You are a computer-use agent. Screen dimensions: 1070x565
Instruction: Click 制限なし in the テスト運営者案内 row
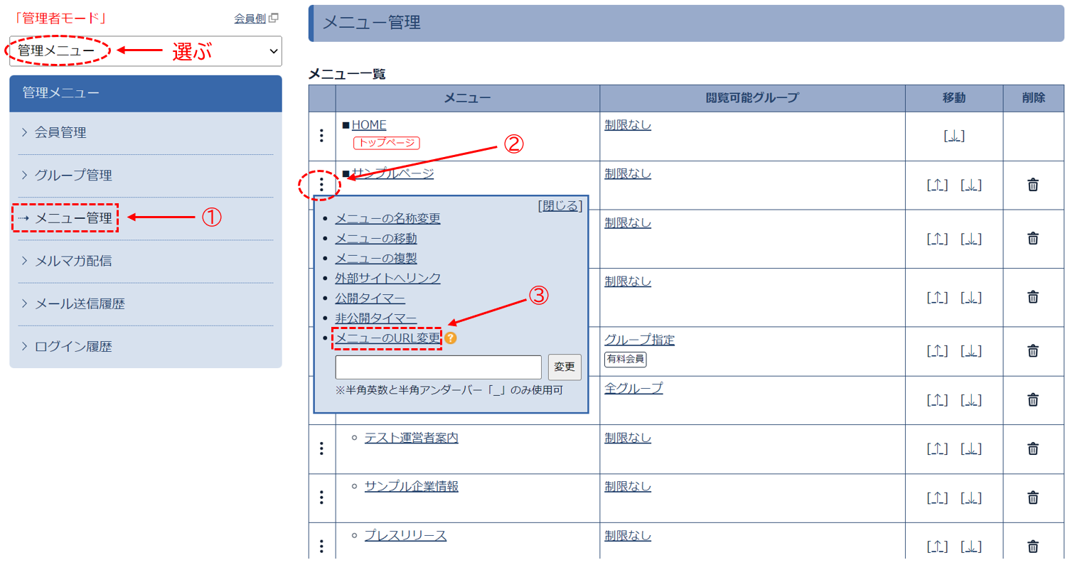point(628,438)
